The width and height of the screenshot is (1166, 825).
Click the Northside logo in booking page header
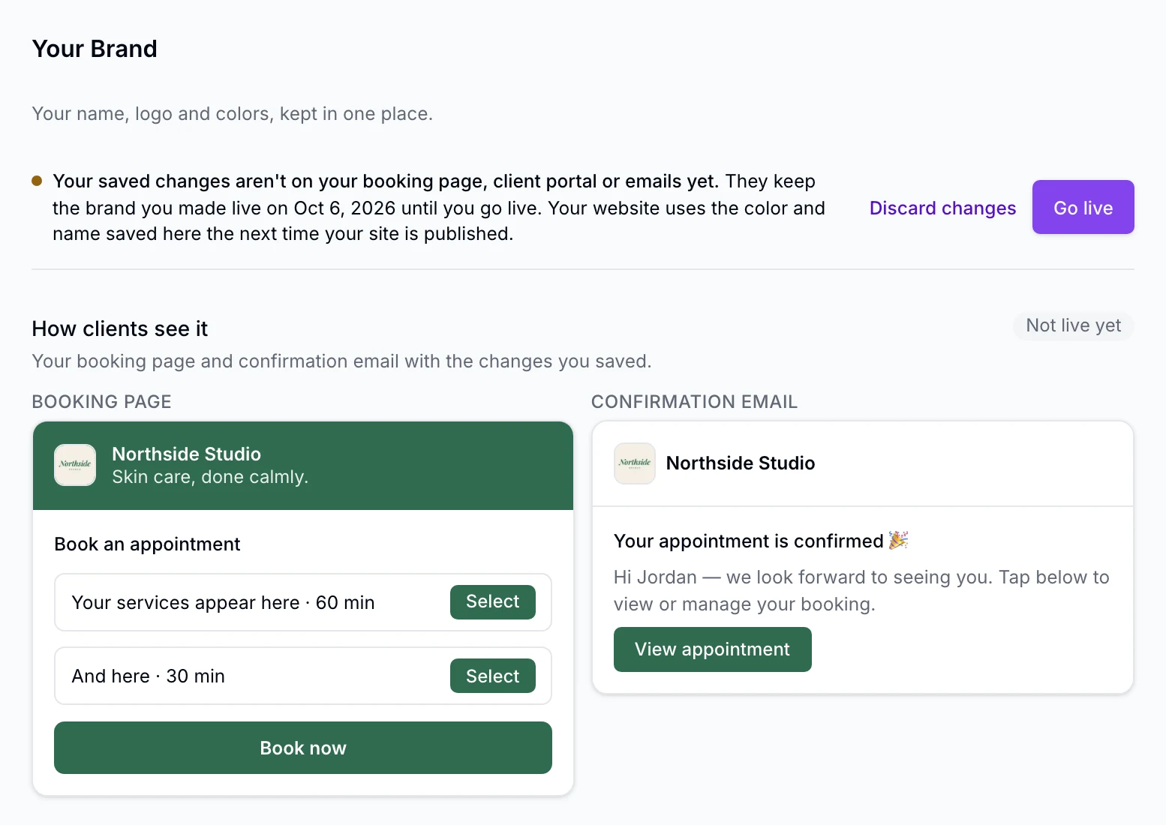click(75, 465)
